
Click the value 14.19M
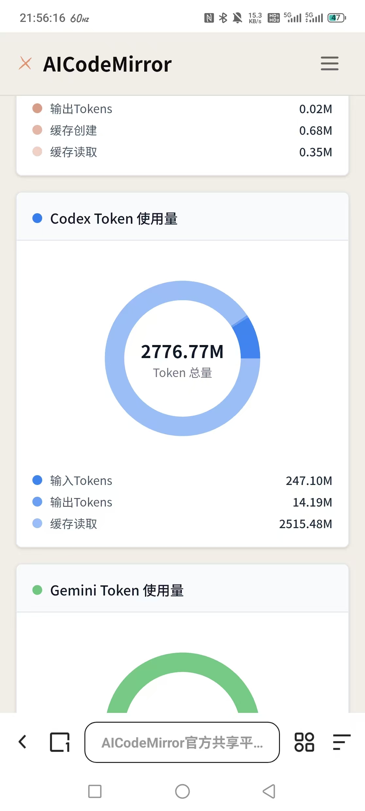click(312, 502)
